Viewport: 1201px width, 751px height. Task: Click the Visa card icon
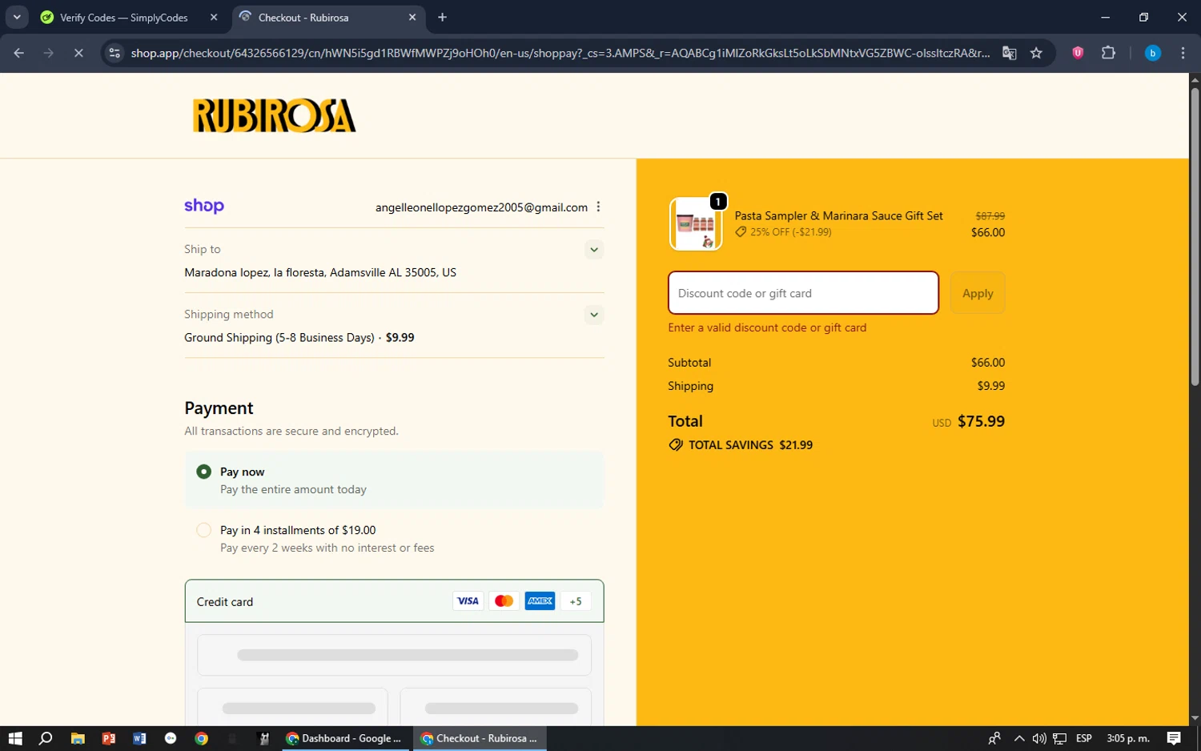click(468, 601)
